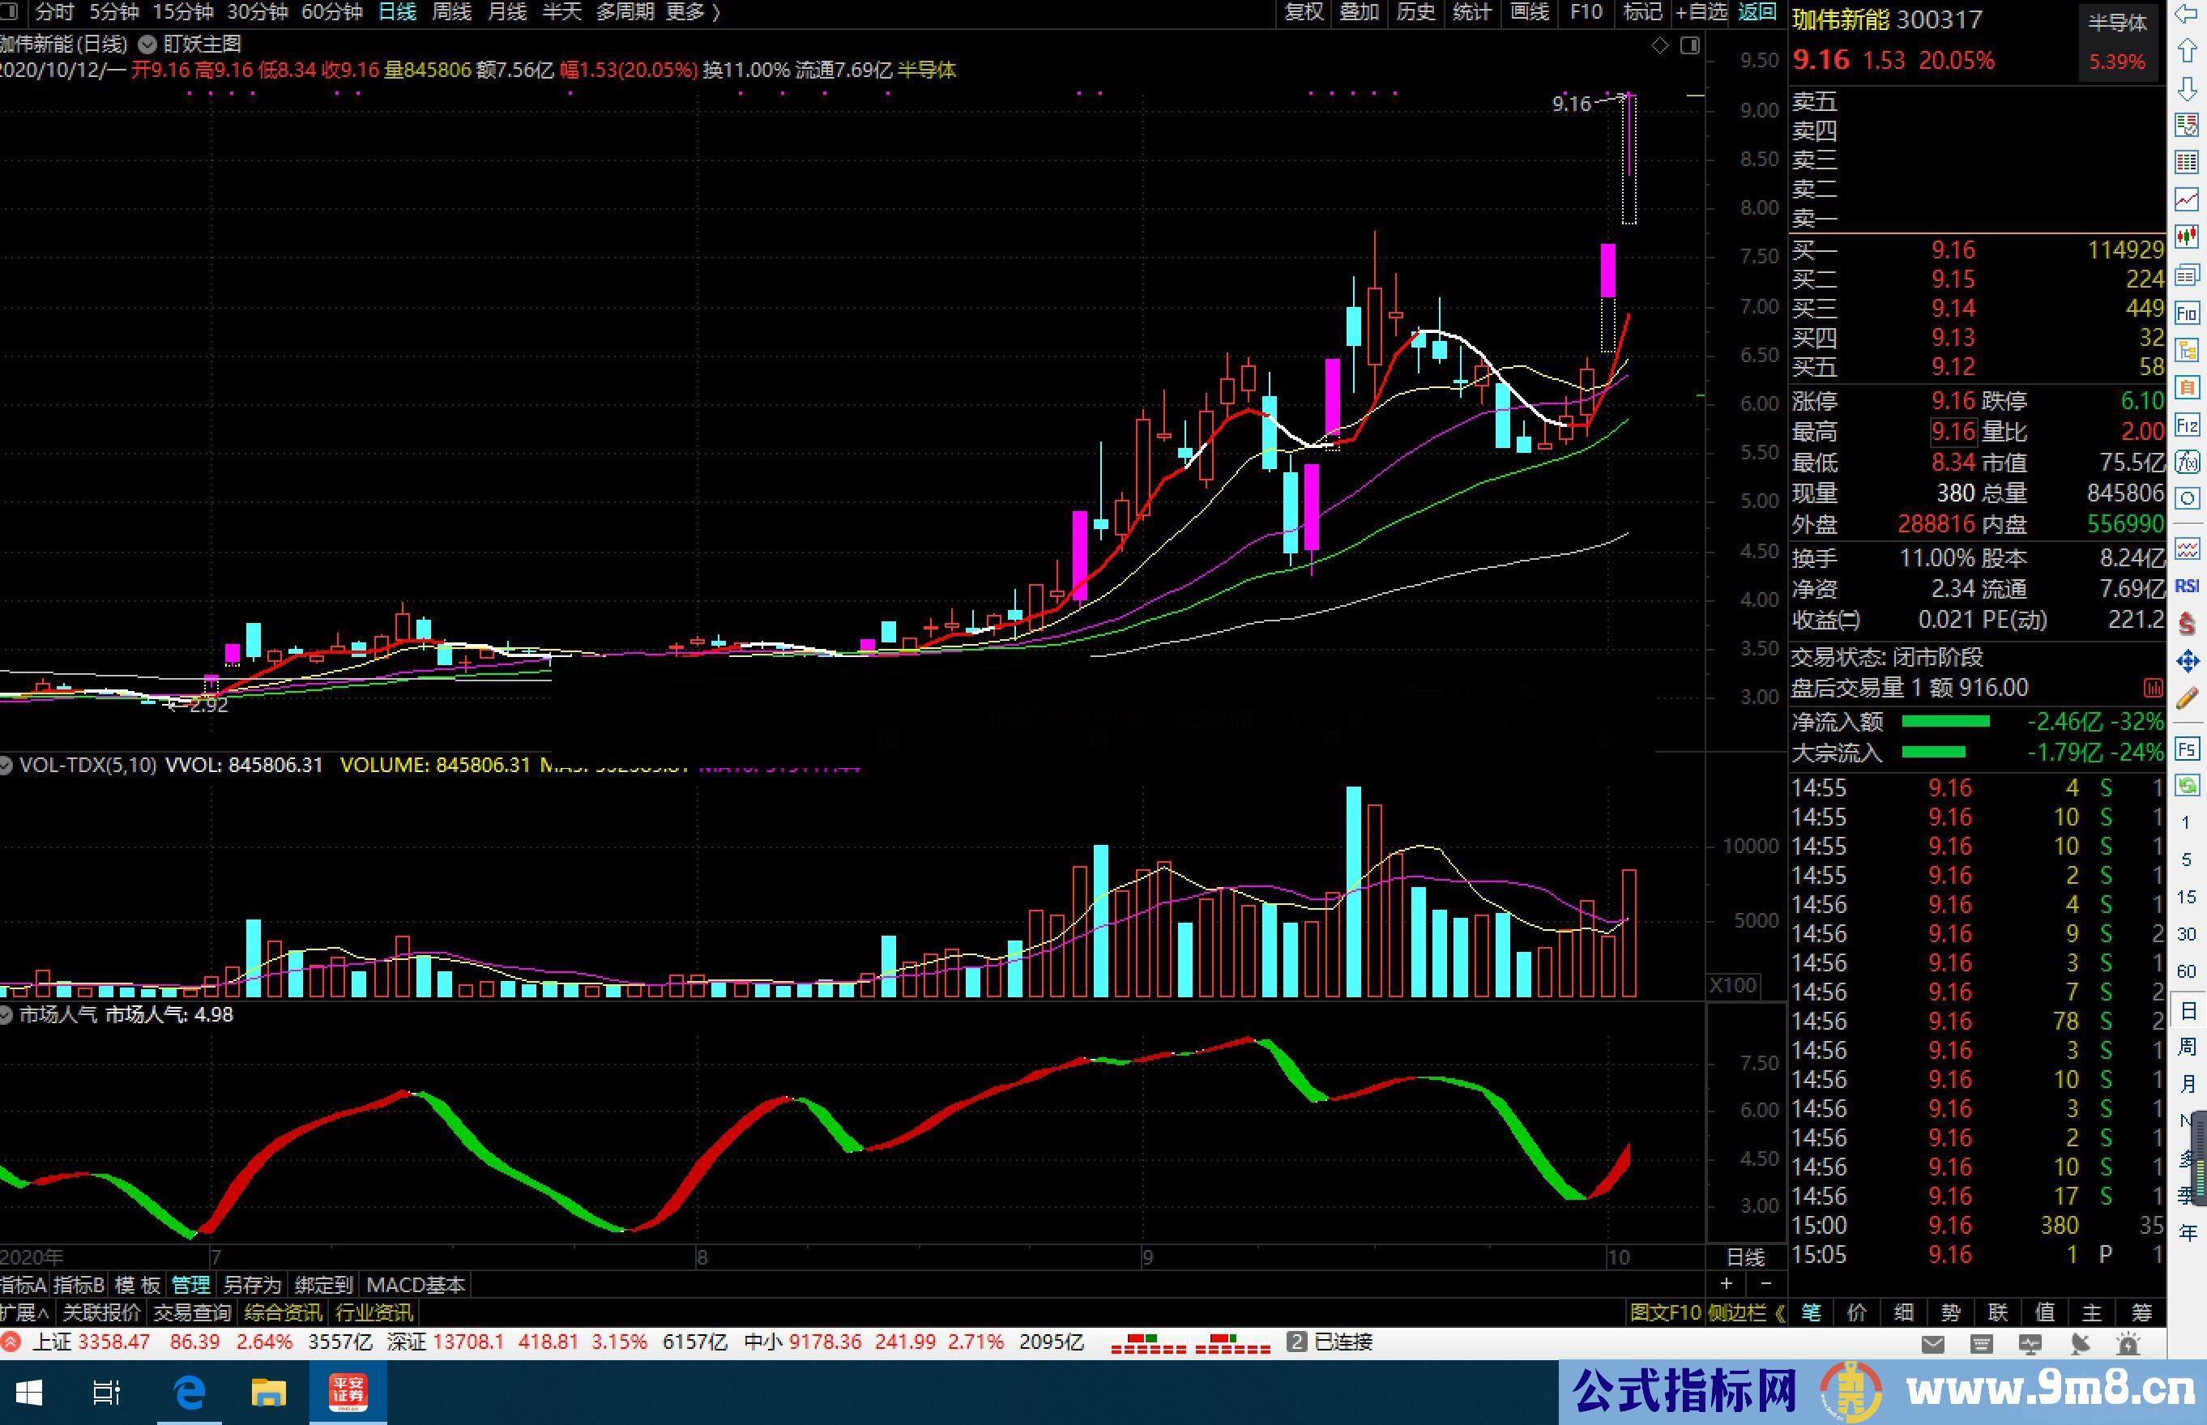2207x1425 pixels.
Task: Click the down arrow sidebar icon
Action: [x=2187, y=89]
